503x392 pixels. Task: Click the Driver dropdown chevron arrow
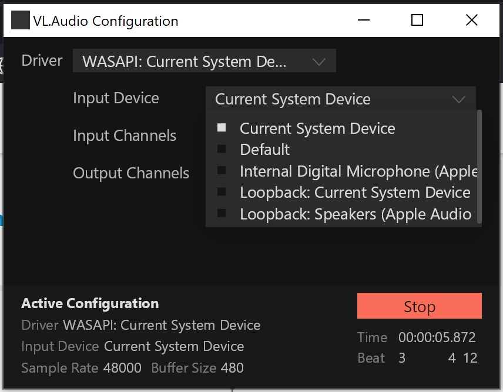(319, 62)
